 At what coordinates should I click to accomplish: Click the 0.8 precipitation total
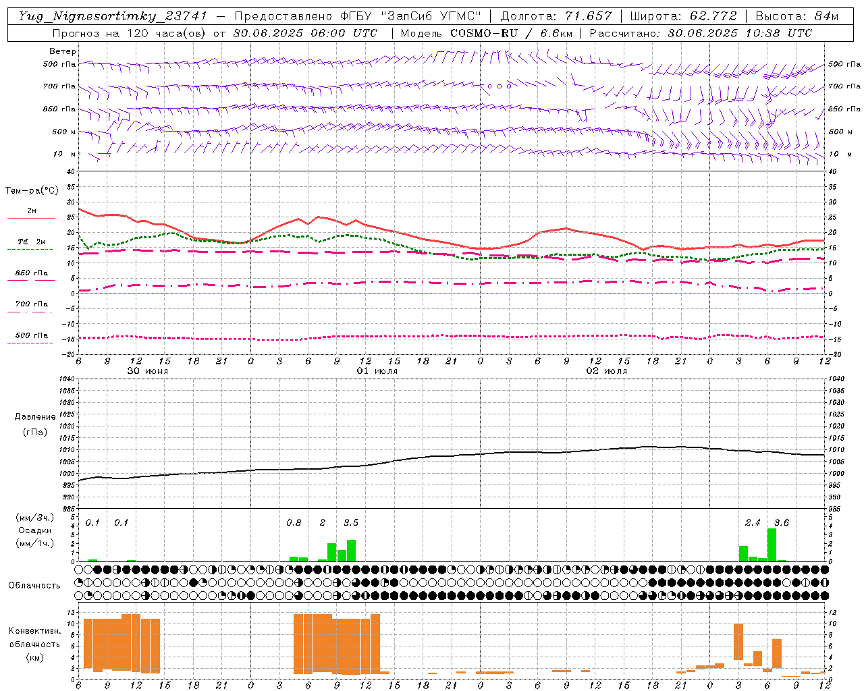[x=294, y=523]
